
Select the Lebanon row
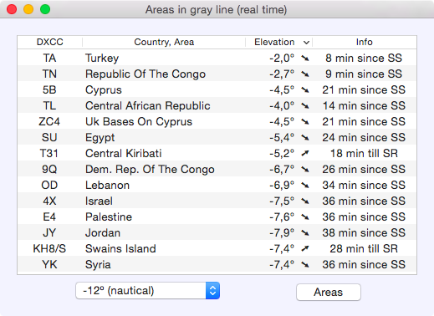(217, 185)
